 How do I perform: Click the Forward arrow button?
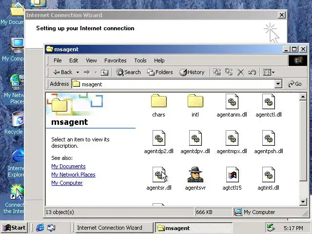tap(87, 72)
